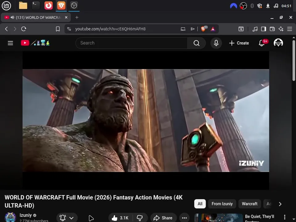Launch the Files folder from the panel
The image size is (296, 222).
coord(23,6)
